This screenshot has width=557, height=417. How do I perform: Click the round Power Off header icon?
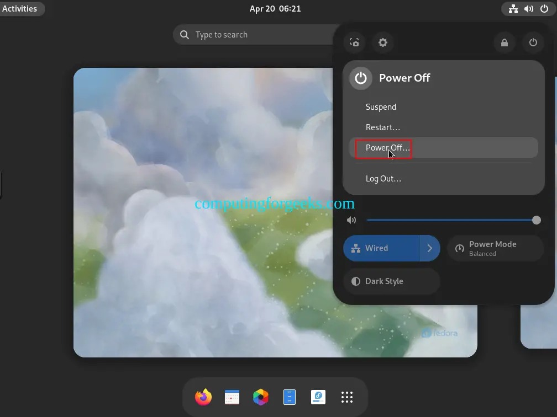[360, 78]
